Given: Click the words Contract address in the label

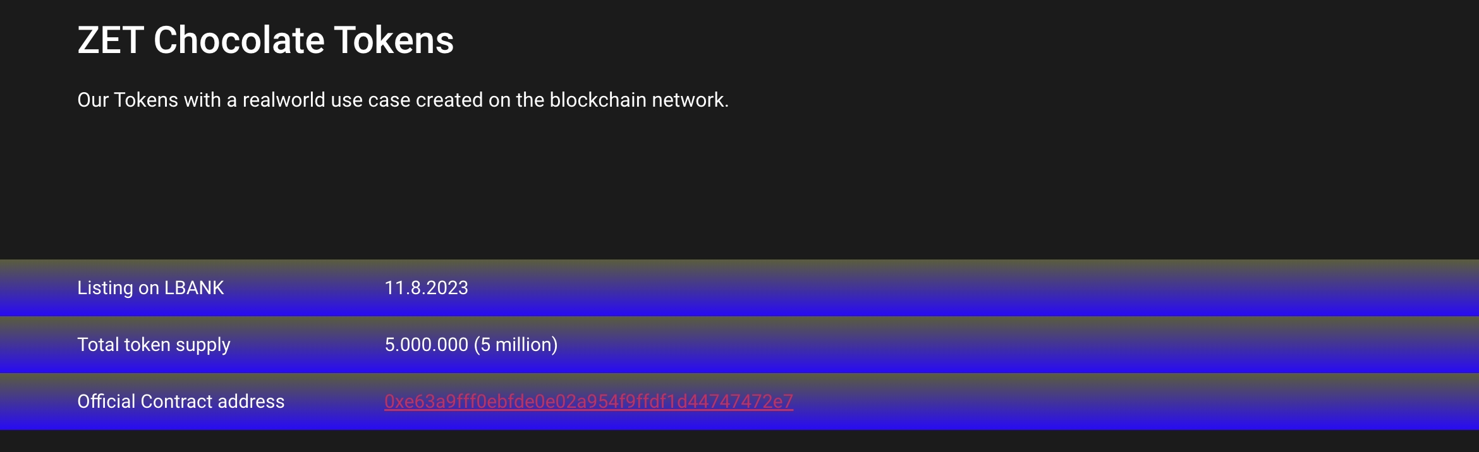Looking at the screenshot, I should pos(212,401).
